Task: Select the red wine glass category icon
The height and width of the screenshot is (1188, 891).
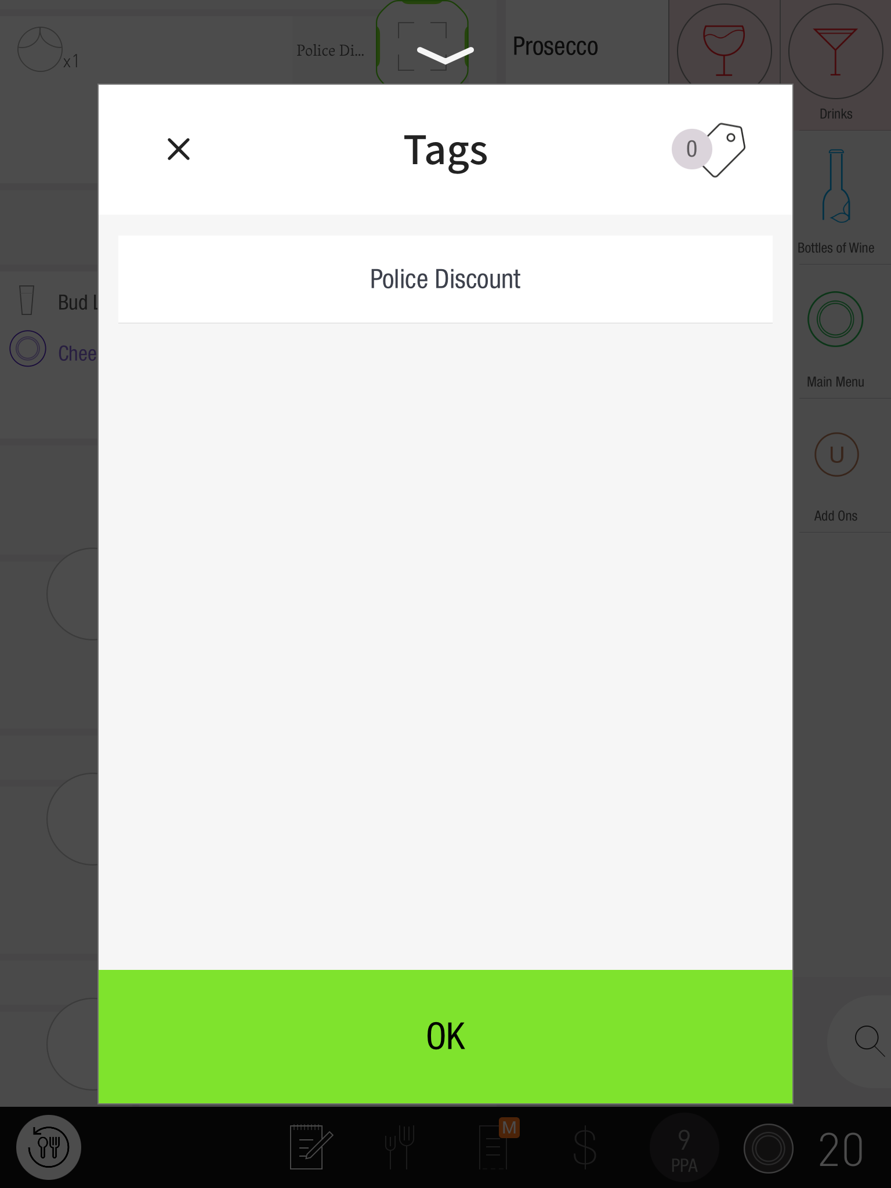Action: 724,49
